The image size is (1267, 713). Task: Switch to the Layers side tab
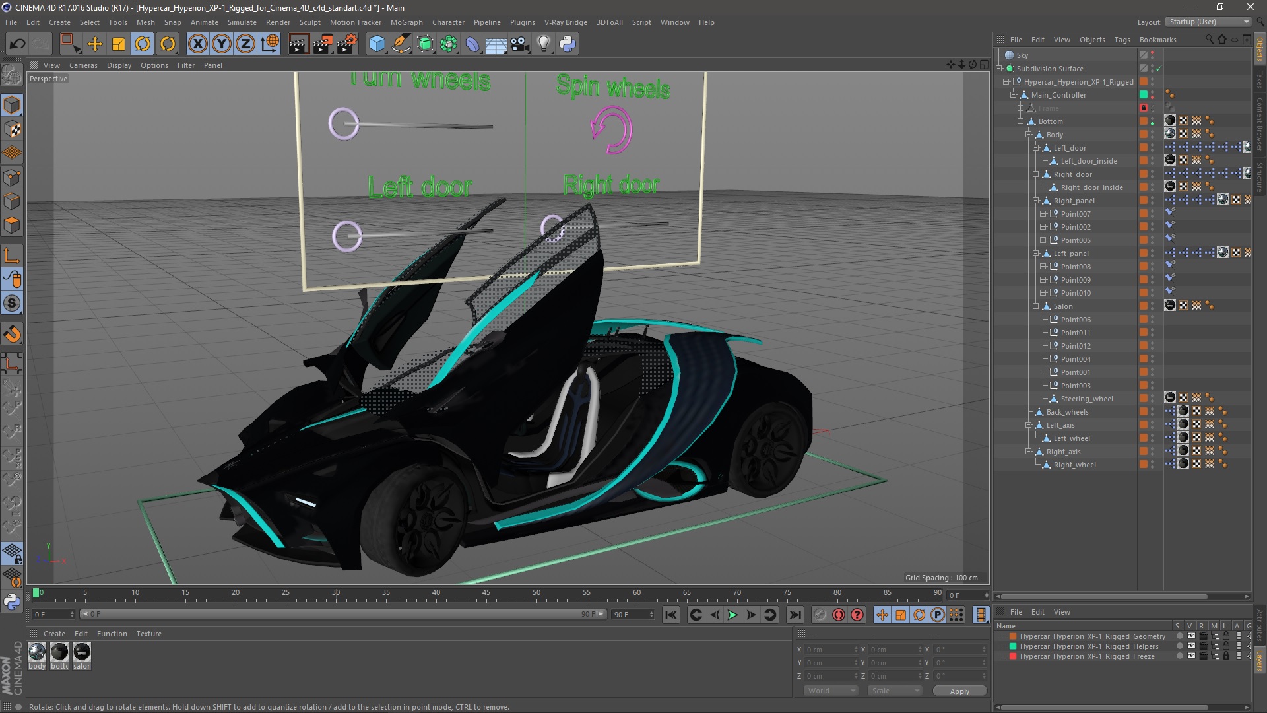pyautogui.click(x=1260, y=661)
